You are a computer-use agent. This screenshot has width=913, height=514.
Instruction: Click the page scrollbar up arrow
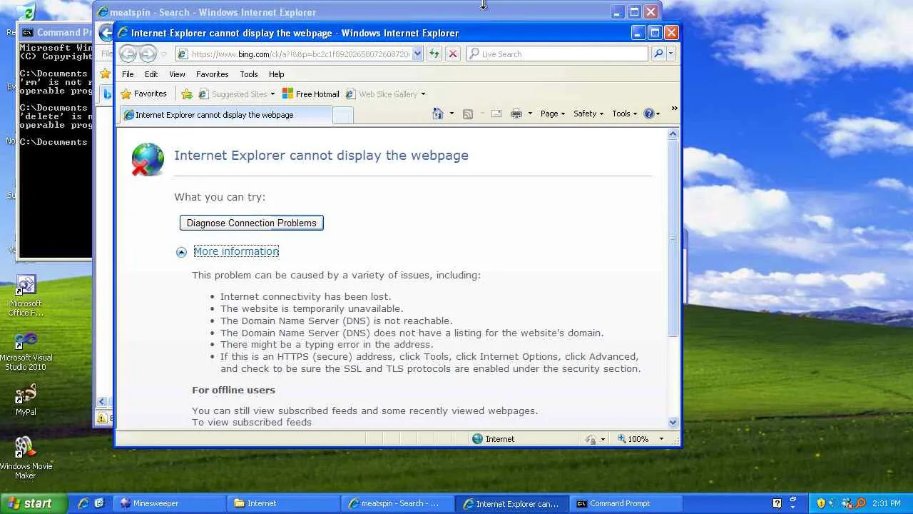[x=673, y=134]
